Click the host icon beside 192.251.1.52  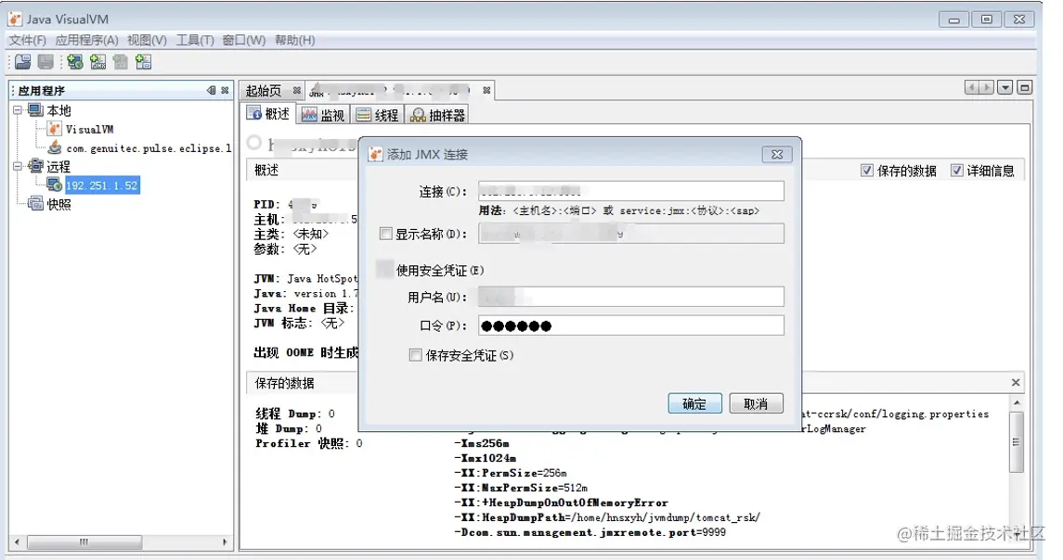point(55,185)
